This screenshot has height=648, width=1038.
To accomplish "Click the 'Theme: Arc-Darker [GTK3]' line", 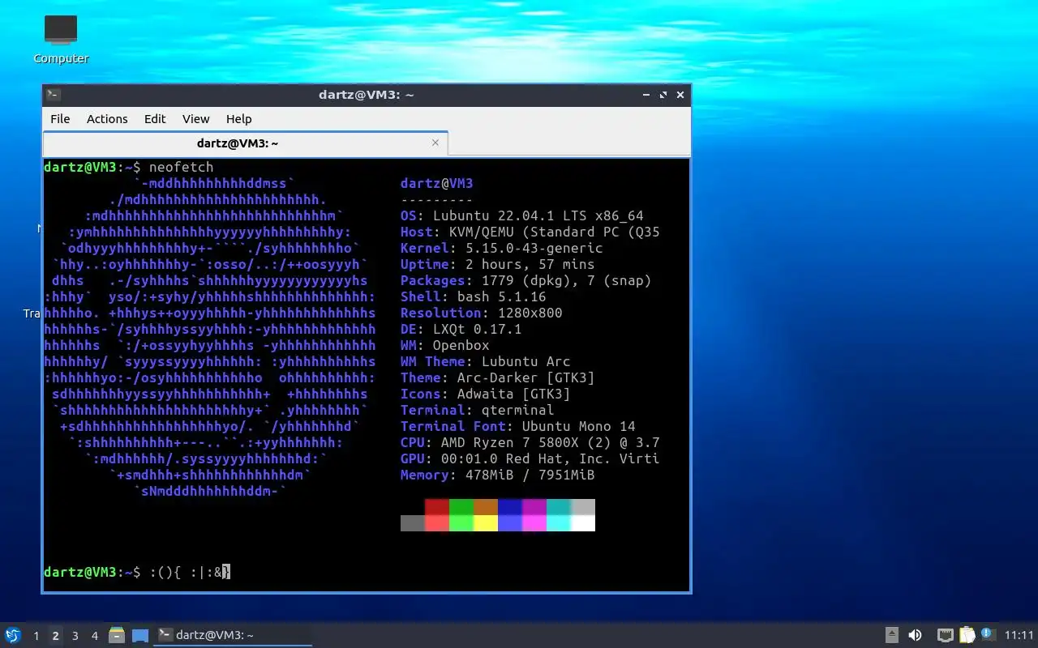I will click(x=497, y=377).
